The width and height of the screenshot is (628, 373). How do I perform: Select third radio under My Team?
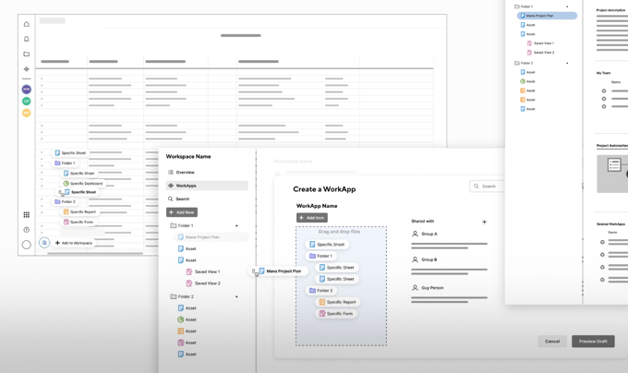point(604,106)
